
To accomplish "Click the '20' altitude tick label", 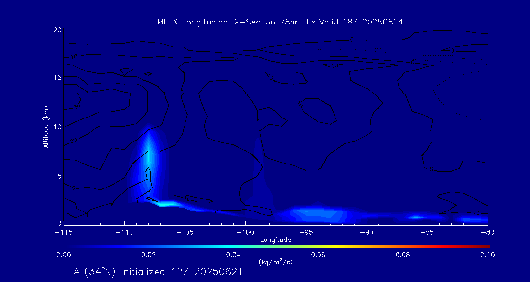I will 58,30.
